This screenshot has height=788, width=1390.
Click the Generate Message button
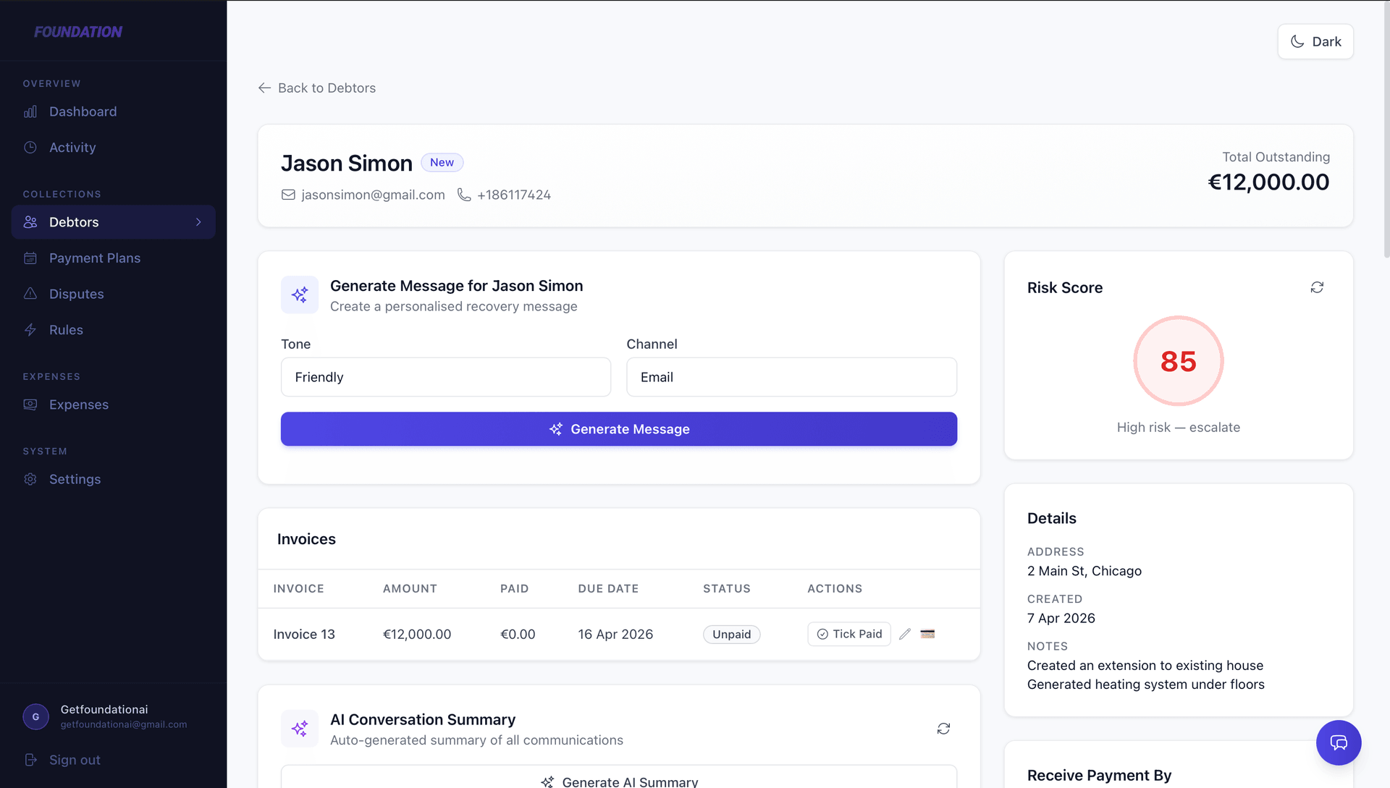tap(619, 428)
